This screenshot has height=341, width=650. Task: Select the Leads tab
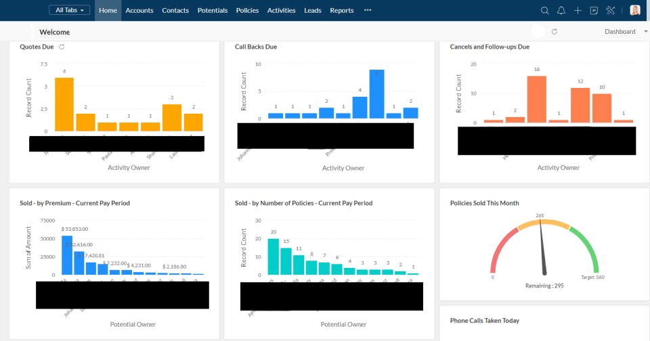313,10
